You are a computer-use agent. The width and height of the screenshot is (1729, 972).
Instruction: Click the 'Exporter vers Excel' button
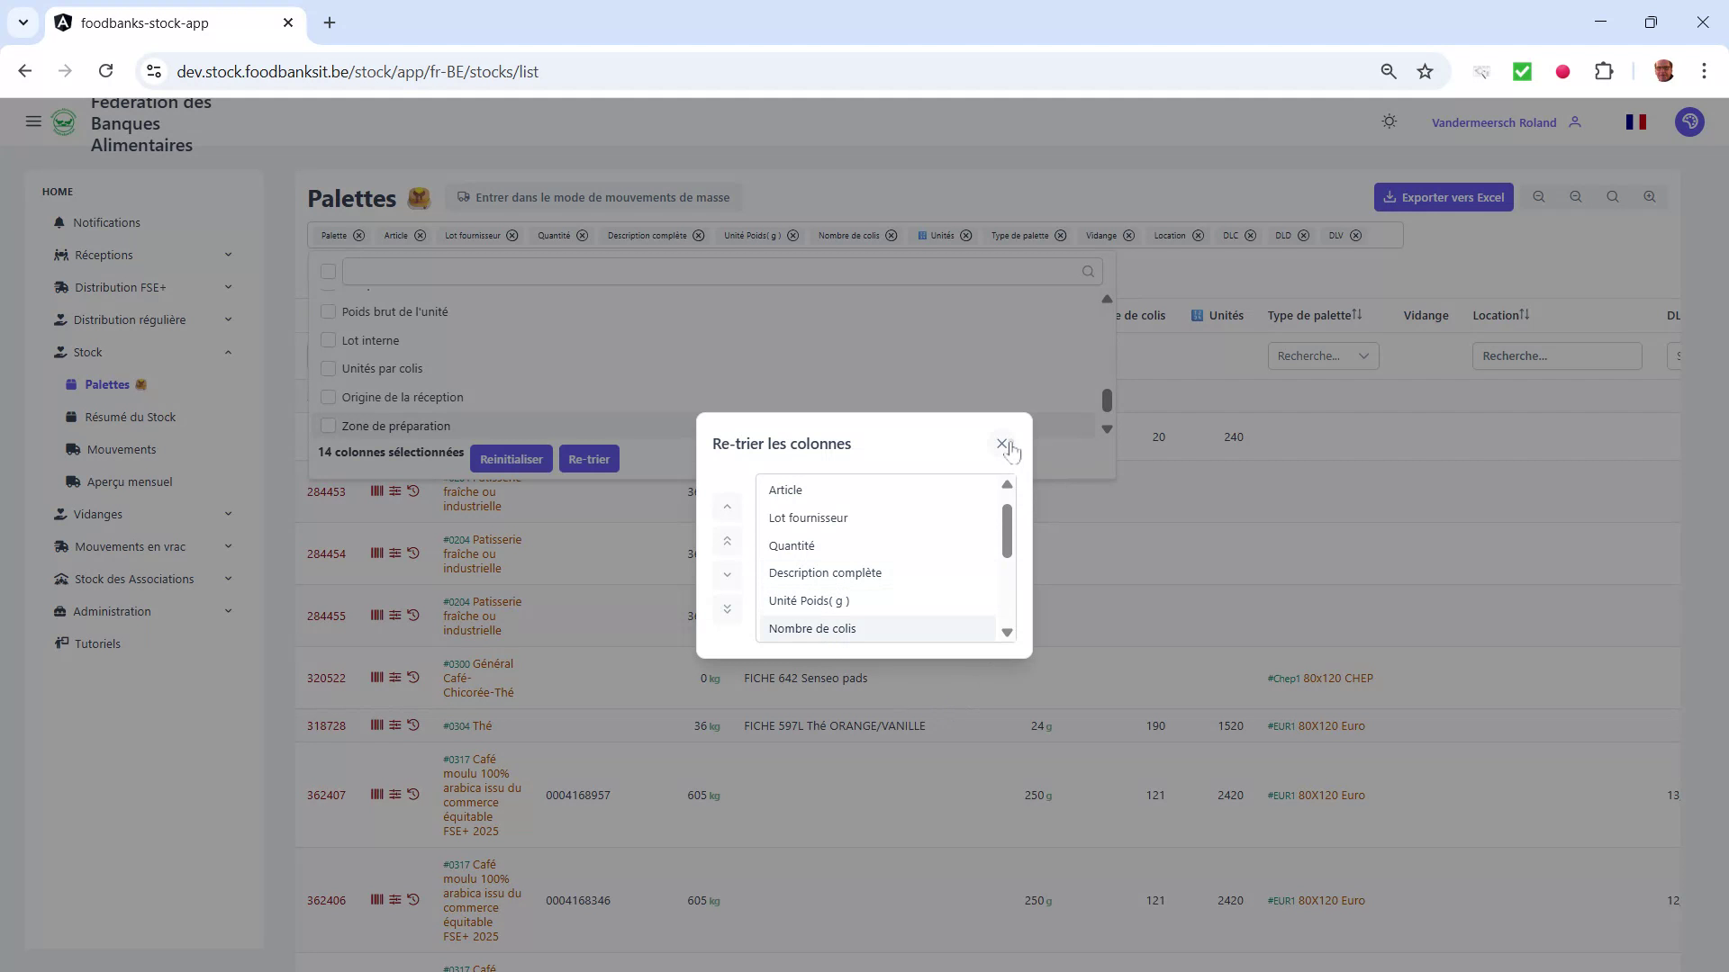click(1444, 196)
